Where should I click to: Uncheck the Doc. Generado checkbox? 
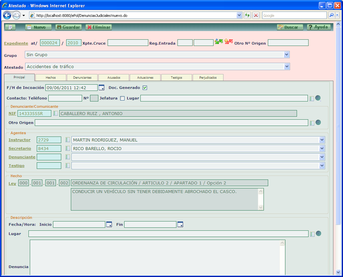coord(145,88)
